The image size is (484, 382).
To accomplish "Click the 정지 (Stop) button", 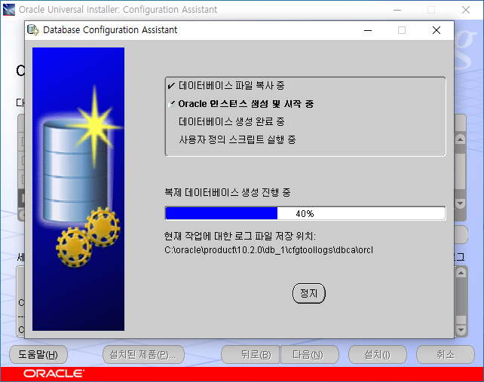I will [308, 293].
